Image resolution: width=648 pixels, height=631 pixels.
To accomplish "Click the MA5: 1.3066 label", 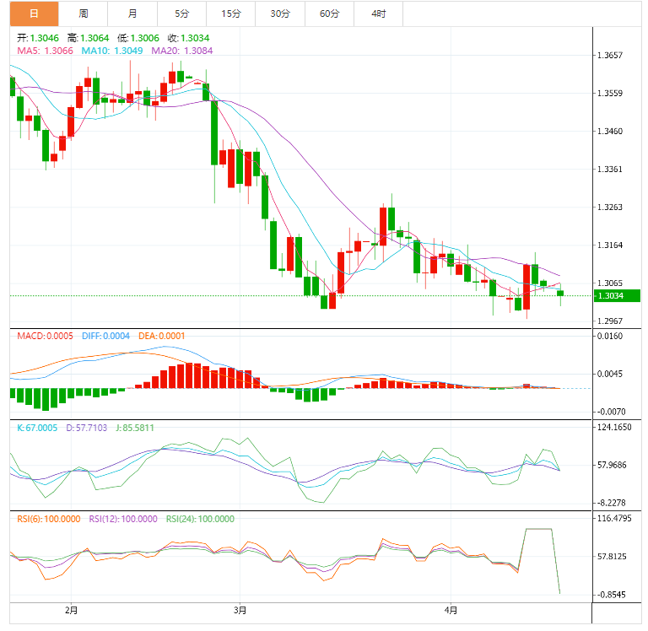I will coord(45,51).
